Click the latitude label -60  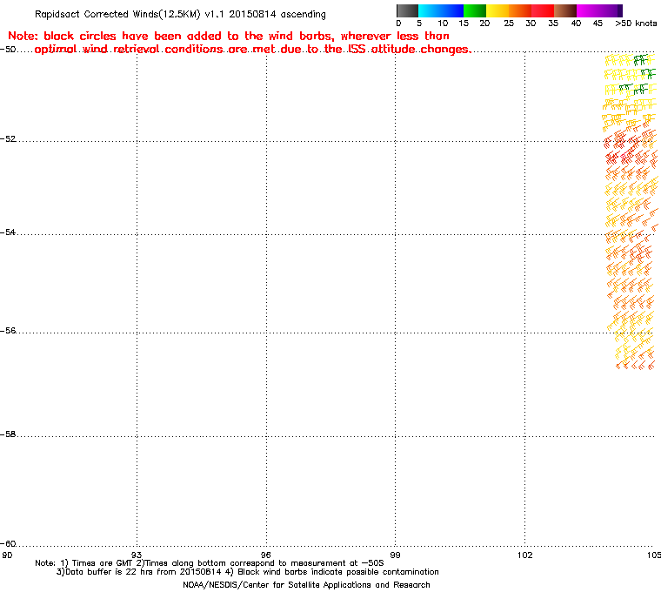click(8, 543)
